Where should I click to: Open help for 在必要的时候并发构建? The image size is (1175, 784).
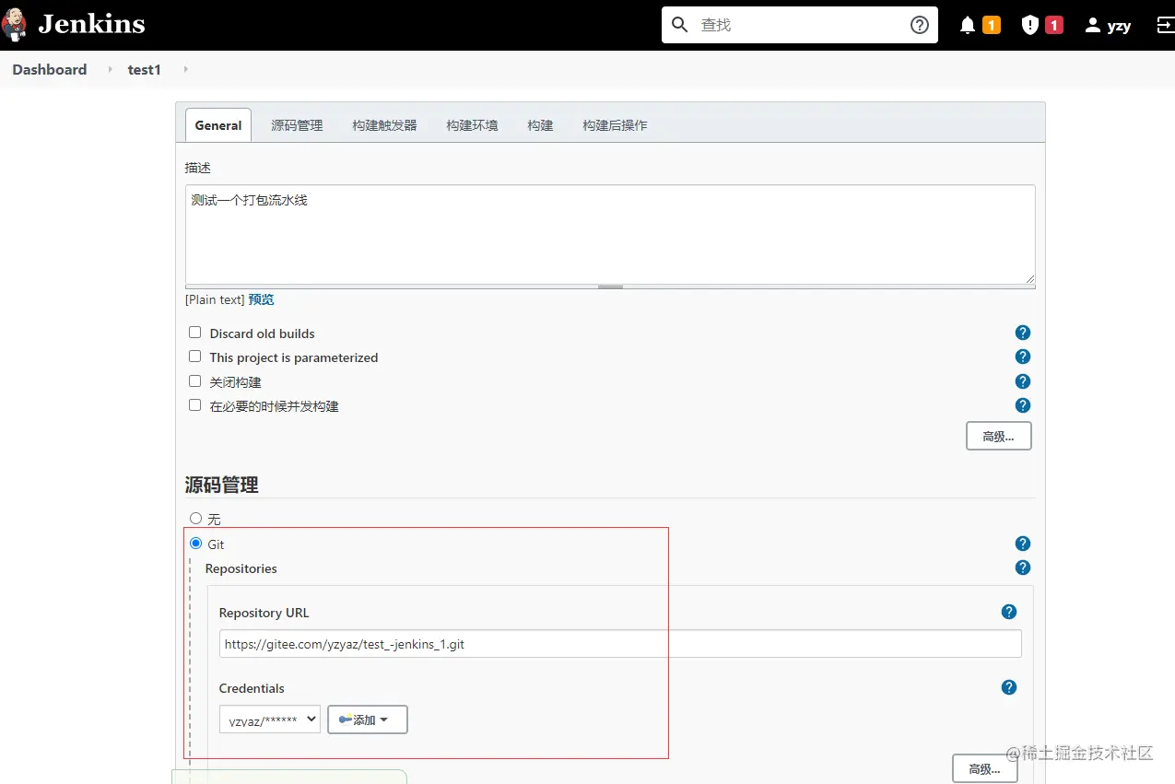(1023, 405)
